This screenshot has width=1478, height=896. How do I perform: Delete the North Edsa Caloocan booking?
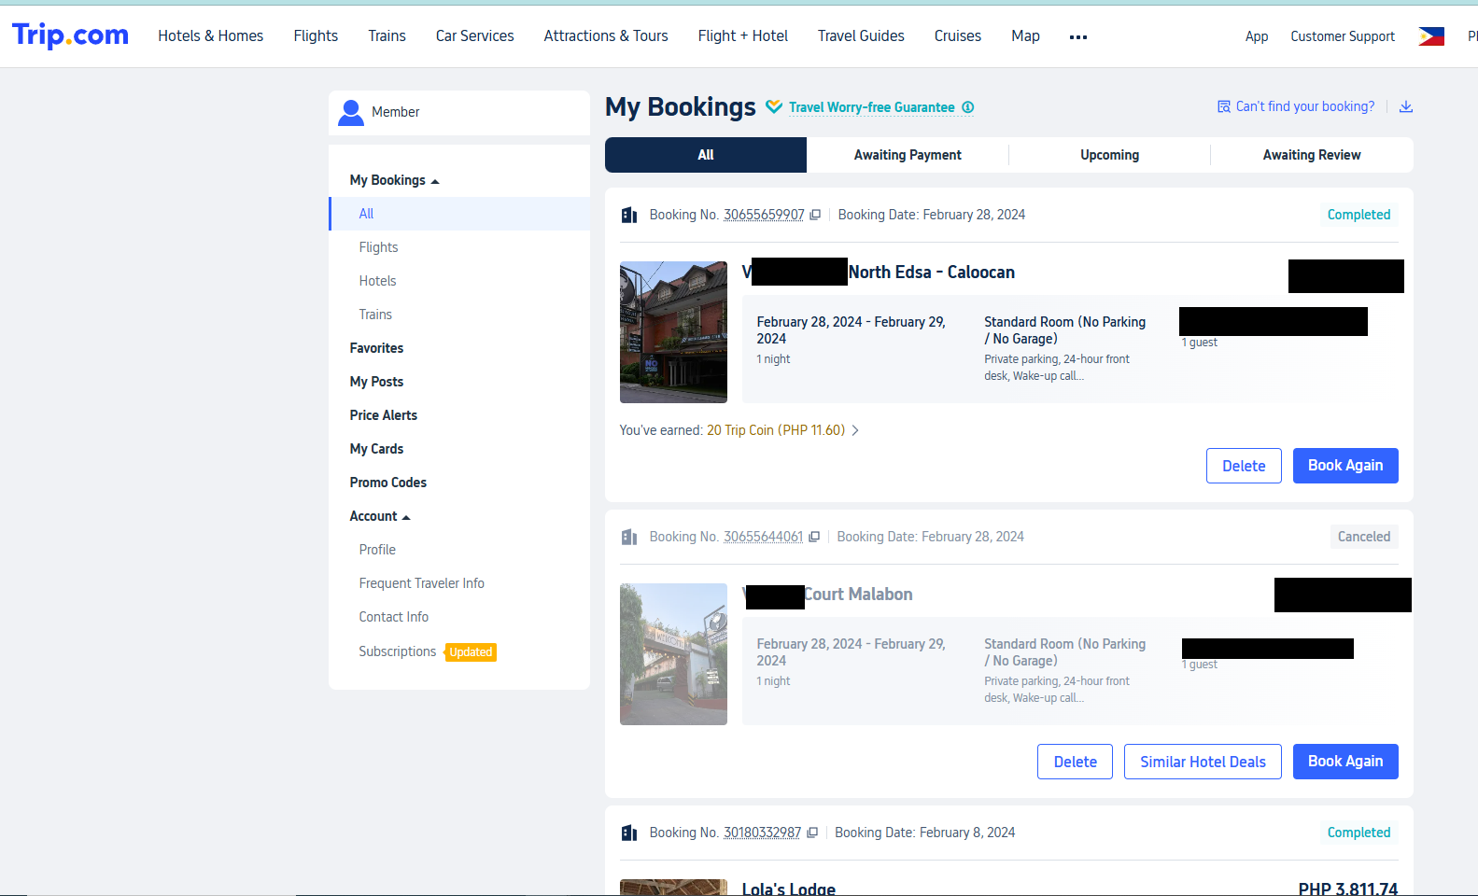coord(1244,466)
